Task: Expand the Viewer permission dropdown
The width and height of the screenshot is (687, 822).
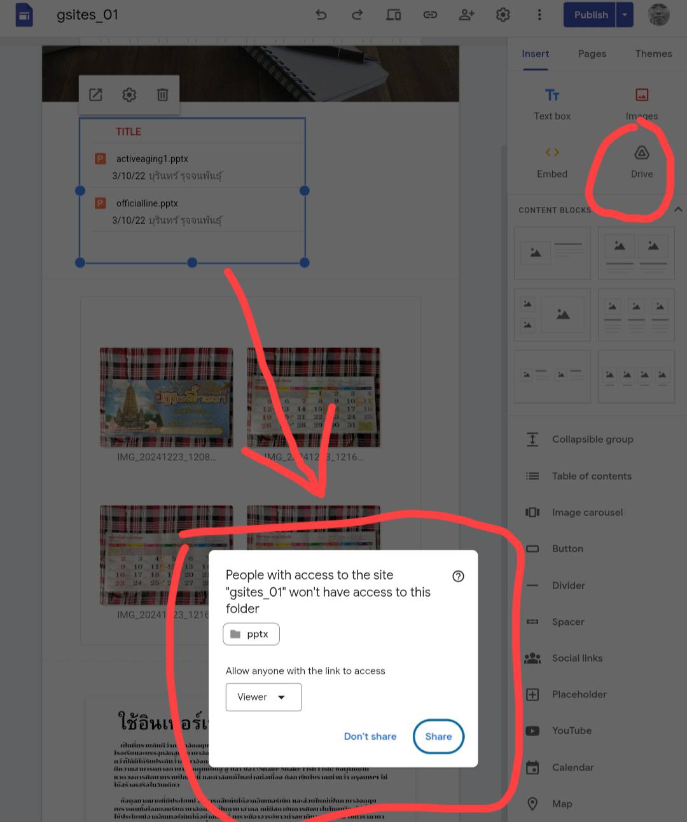Action: (x=263, y=697)
